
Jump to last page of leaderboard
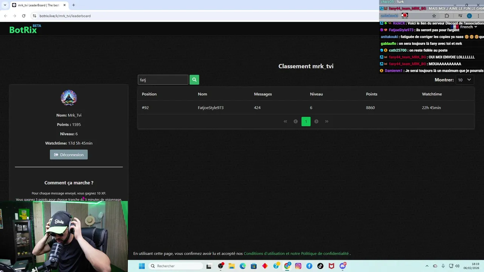(327, 121)
